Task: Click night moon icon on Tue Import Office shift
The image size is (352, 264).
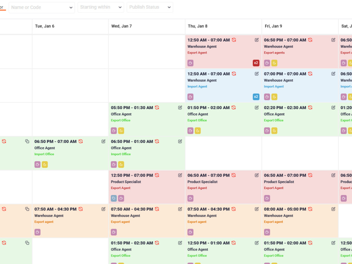Action: 45,164
